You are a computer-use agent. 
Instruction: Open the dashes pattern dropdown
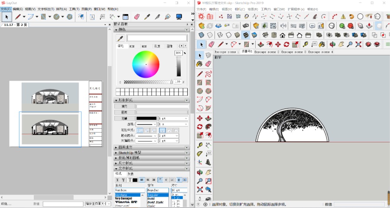click(x=146, y=124)
